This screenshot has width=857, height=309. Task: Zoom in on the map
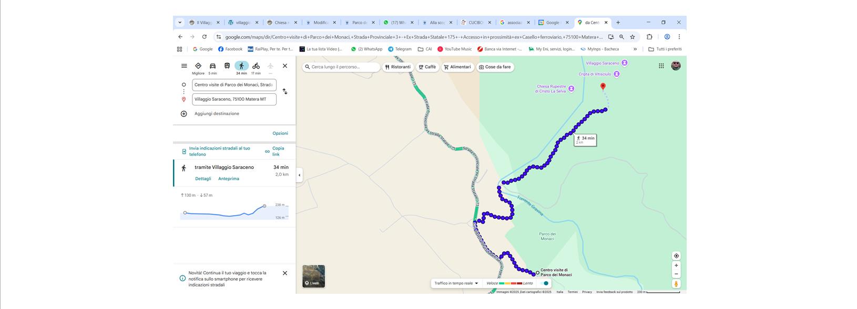coord(676,265)
